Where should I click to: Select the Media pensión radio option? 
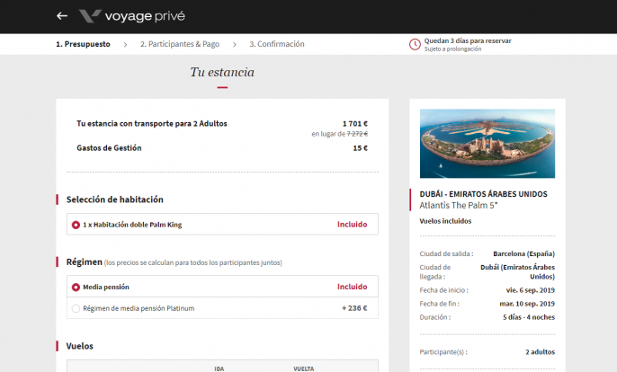(76, 288)
